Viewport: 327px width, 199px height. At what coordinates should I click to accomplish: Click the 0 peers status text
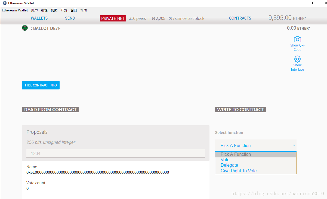(x=140, y=18)
